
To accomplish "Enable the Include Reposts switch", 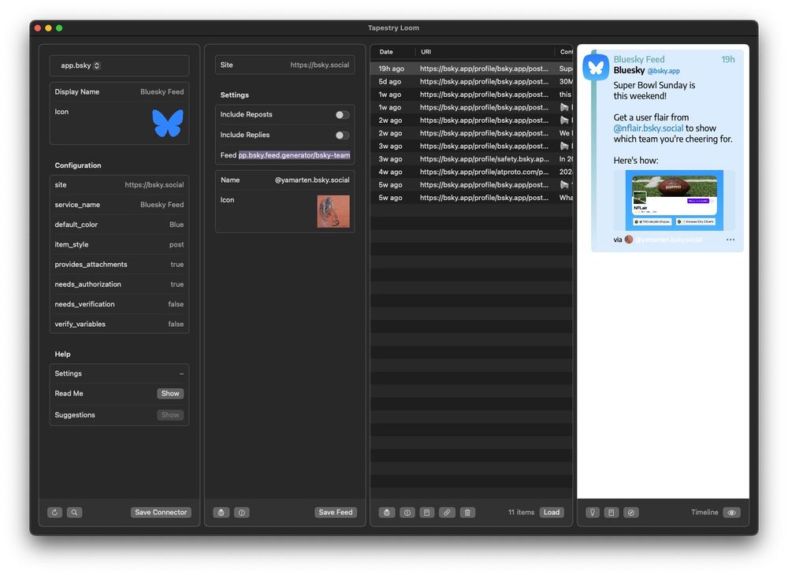I will (342, 115).
